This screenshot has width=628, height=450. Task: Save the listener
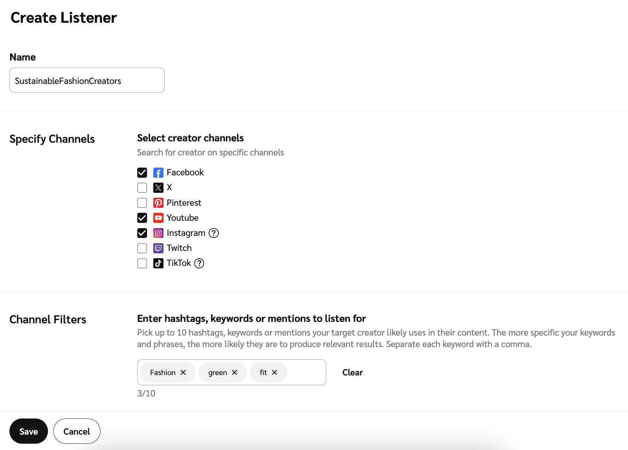pyautogui.click(x=29, y=431)
